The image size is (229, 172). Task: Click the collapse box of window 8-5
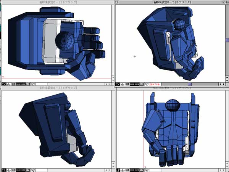[x=227, y=2]
